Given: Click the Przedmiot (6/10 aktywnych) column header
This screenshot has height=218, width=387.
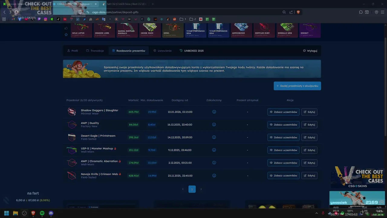Looking at the screenshot, I should point(84,100).
